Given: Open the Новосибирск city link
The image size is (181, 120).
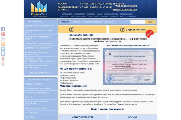Looking at the screenshot, I should click(x=80, y=14).
